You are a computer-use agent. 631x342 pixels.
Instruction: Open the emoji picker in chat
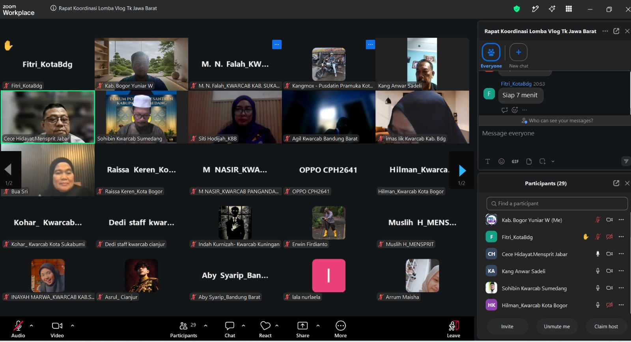tap(501, 161)
